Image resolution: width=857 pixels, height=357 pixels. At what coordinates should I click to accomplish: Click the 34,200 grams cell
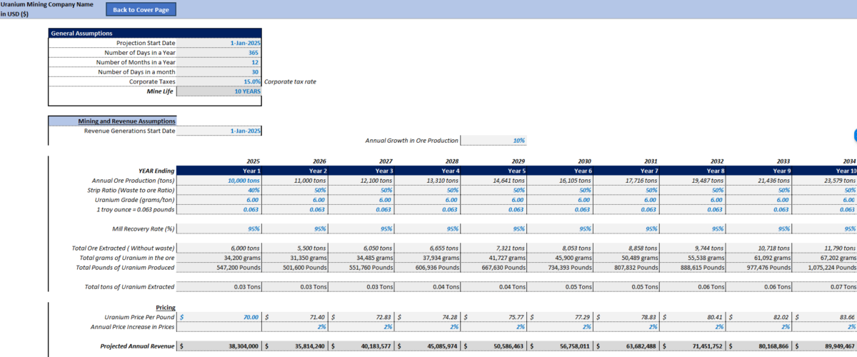point(219,257)
